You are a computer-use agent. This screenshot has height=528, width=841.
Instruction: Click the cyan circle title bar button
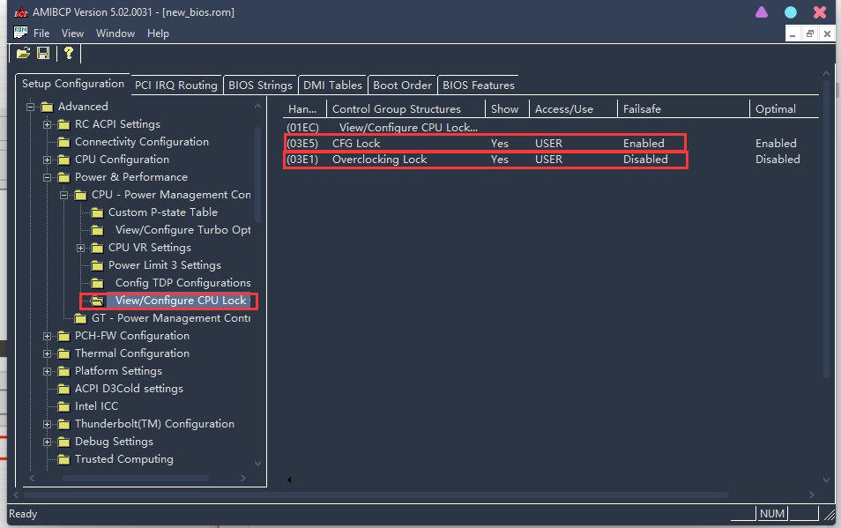791,12
